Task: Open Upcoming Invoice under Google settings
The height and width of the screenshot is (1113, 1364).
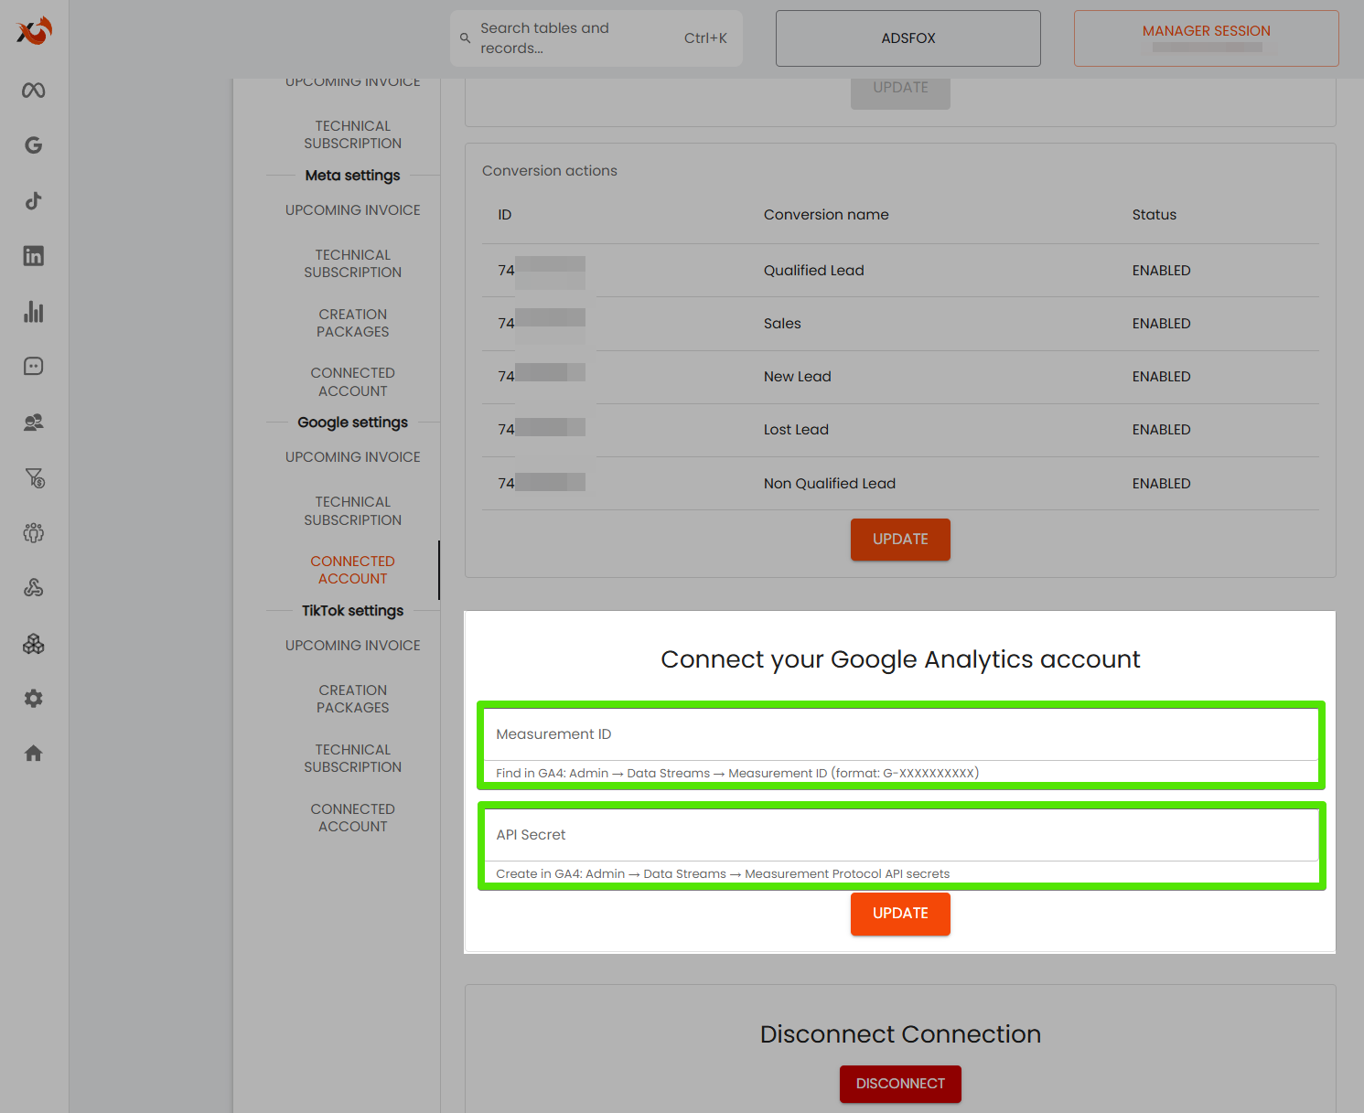Action: (x=352, y=457)
